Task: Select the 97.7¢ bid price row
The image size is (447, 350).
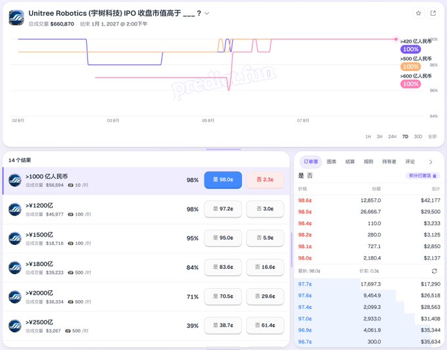Action: coord(369,284)
